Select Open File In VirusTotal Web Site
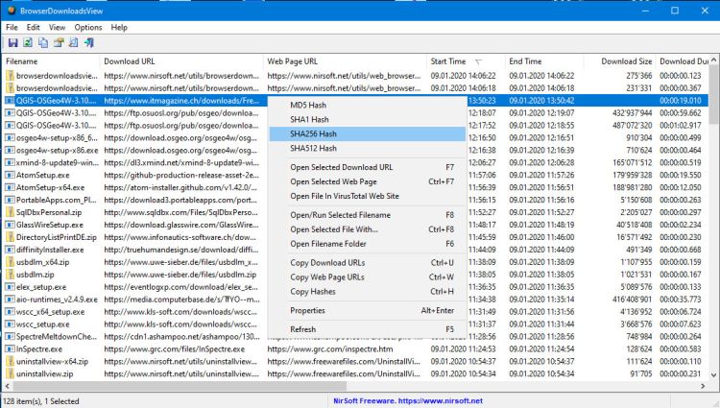The width and height of the screenshot is (720, 408). pos(368,196)
